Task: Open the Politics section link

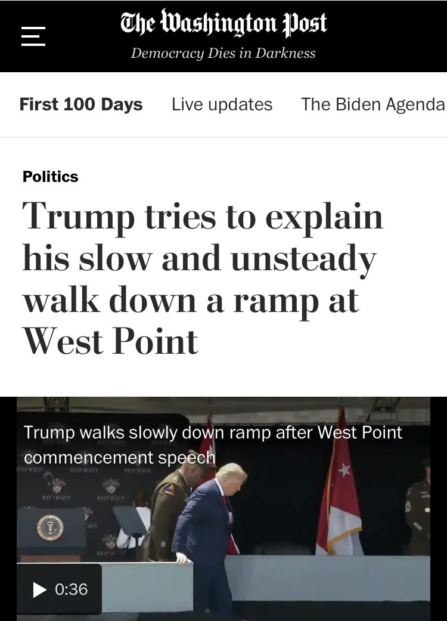Action: (51, 177)
